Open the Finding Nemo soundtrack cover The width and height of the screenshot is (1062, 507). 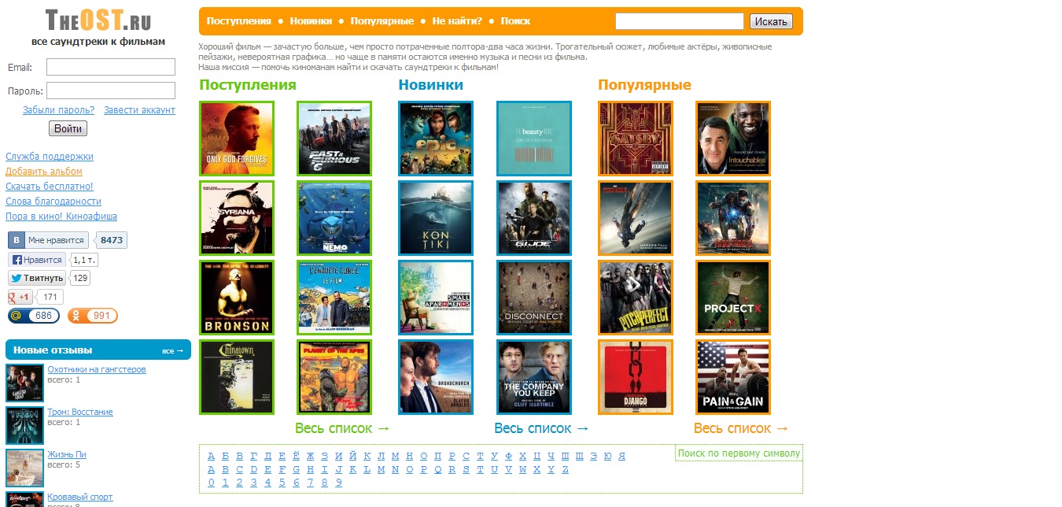(334, 218)
